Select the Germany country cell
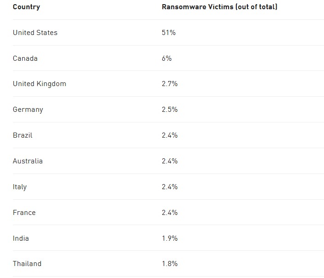The image size is (324, 278). (28, 110)
